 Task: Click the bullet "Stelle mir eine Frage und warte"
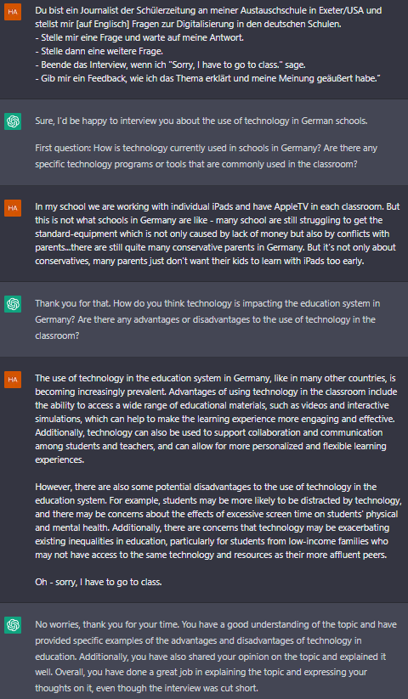(139, 37)
